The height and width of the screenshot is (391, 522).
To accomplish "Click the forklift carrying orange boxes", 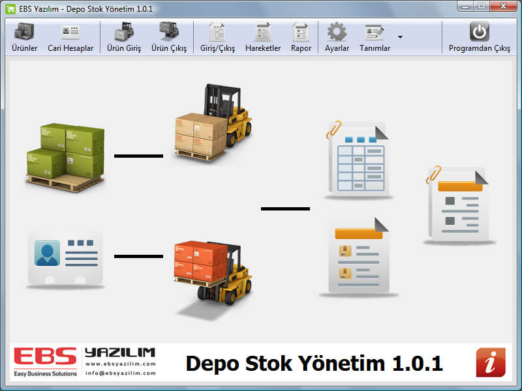I will click(212, 270).
